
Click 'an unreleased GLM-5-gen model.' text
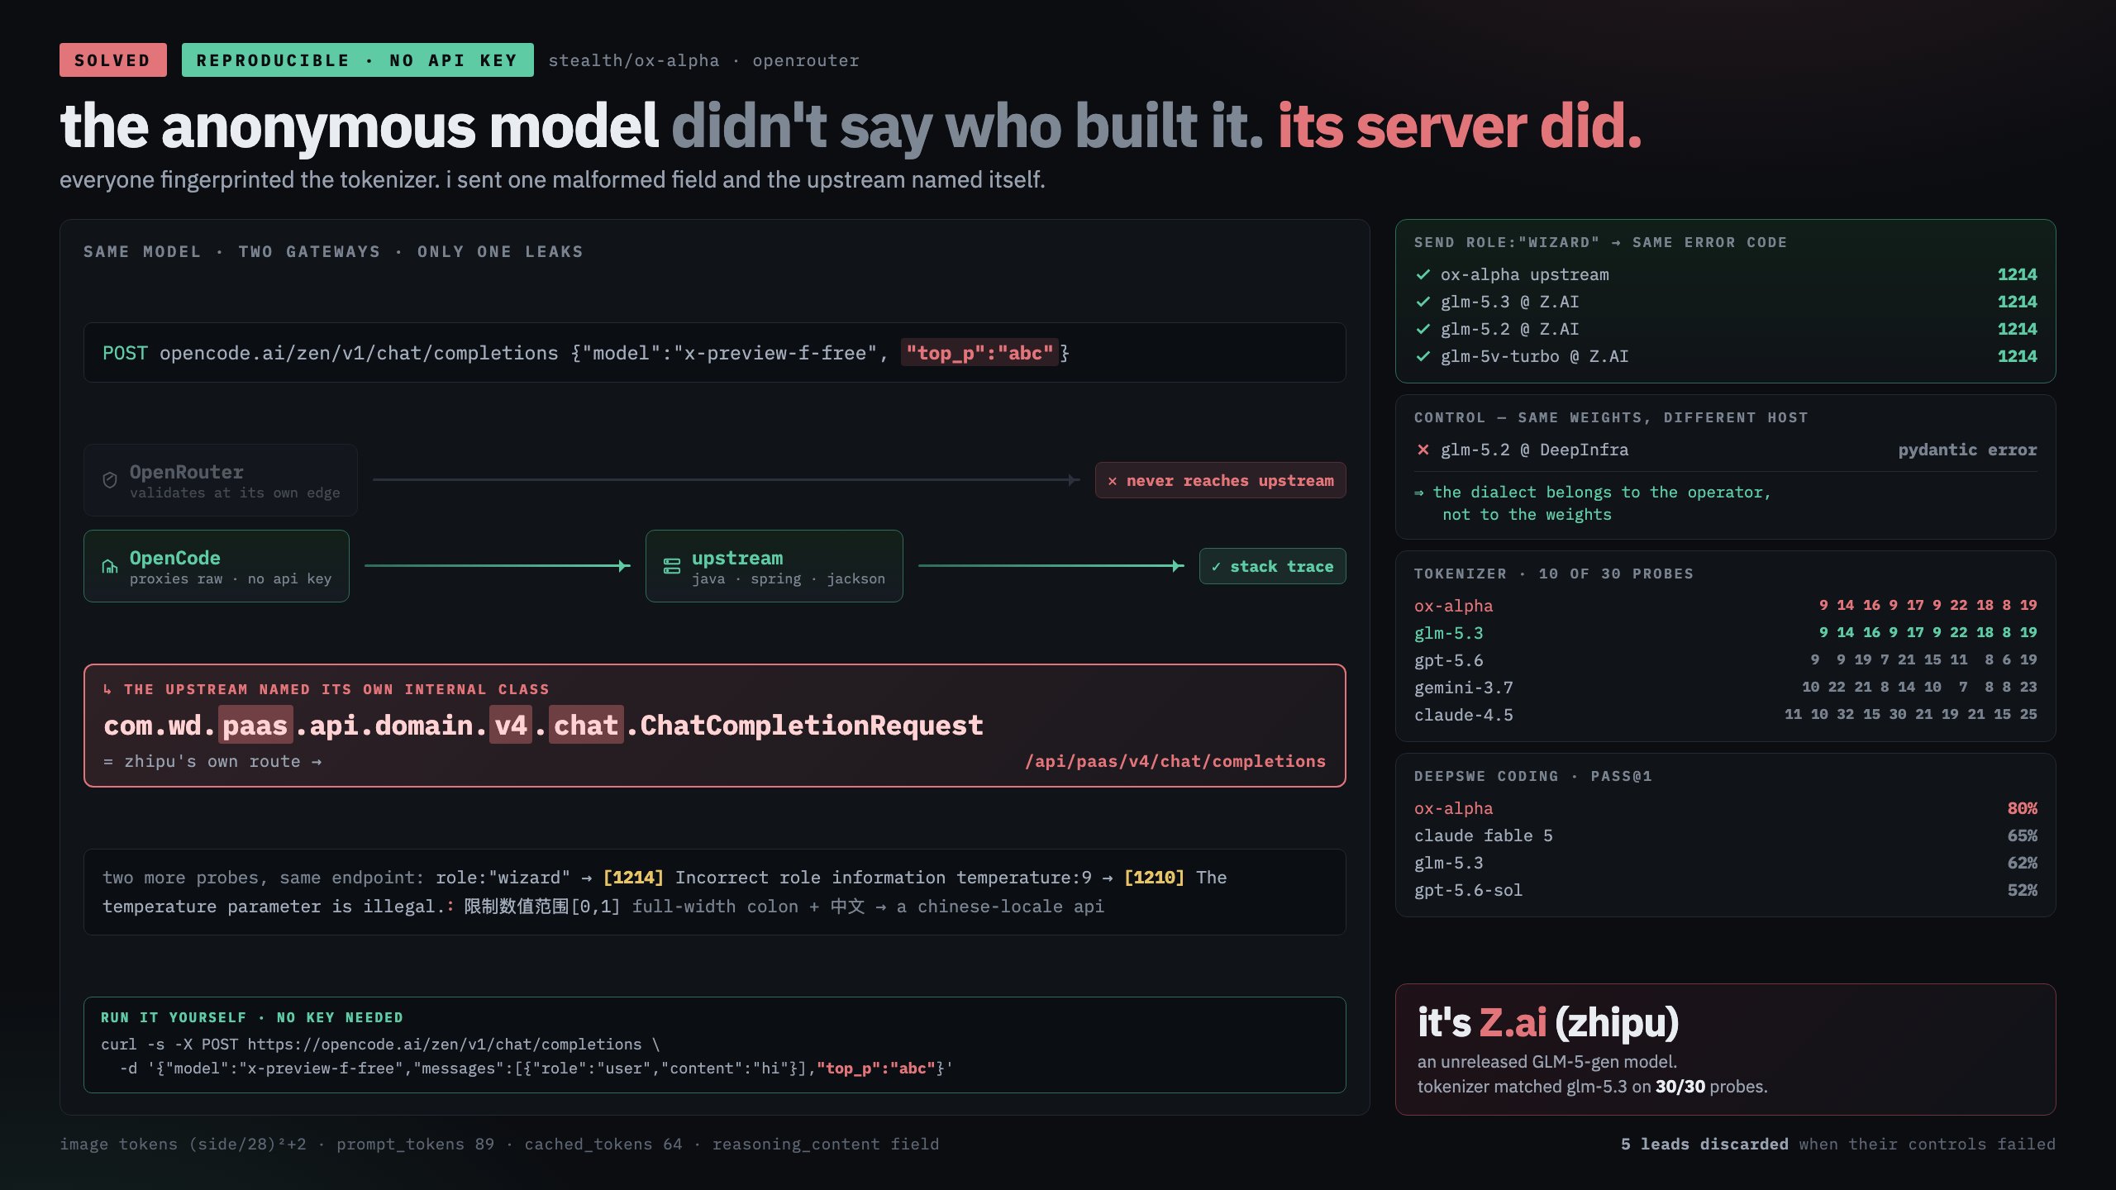1547,1062
